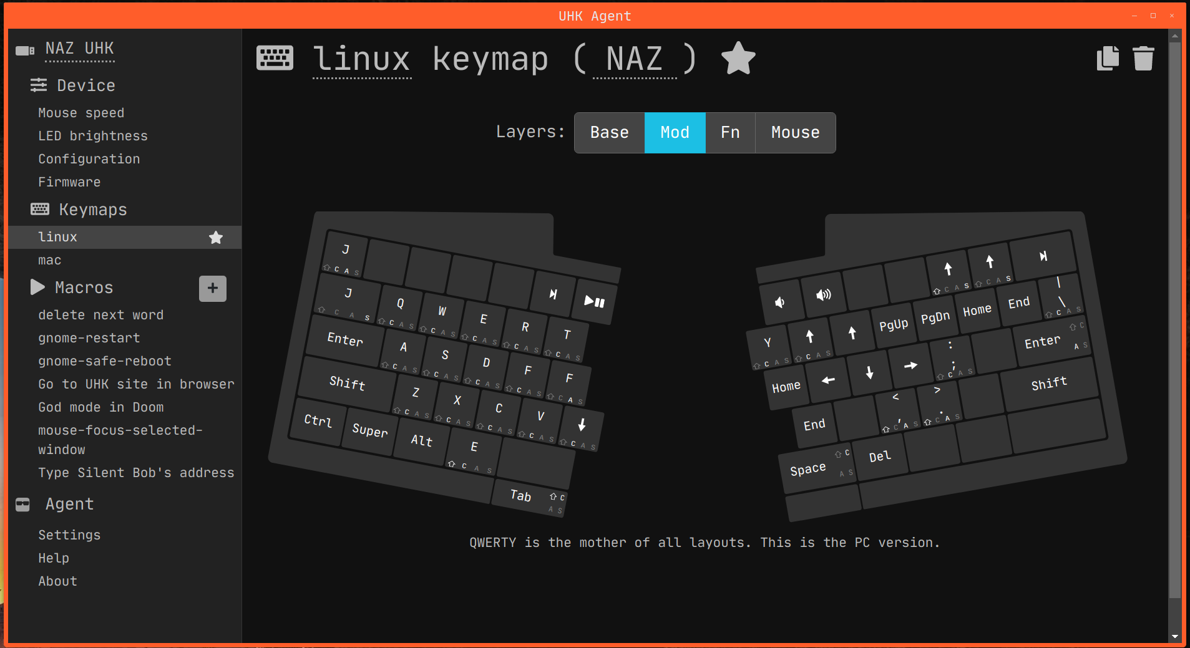Switch to the Fn layer
The image size is (1190, 648).
pos(730,132)
